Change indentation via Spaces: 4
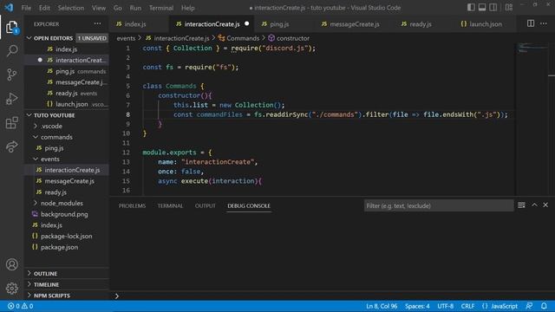The height and width of the screenshot is (312, 555). coord(417,306)
